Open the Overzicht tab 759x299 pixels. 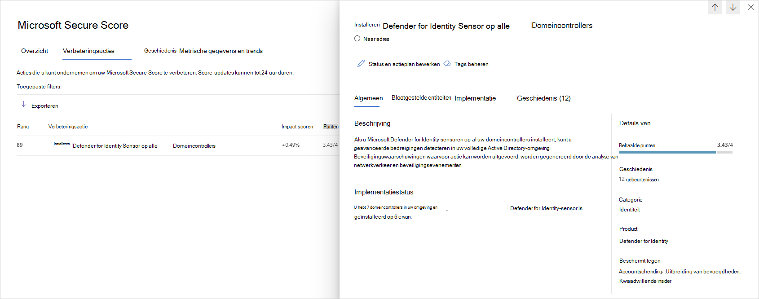coord(35,51)
